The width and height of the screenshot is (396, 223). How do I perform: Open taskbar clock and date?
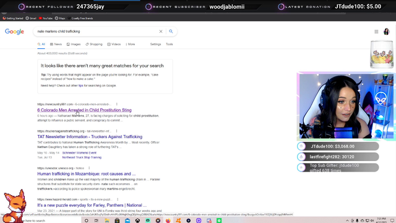click(381, 221)
